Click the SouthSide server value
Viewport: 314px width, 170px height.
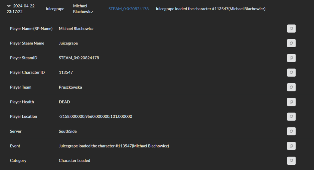(68, 131)
